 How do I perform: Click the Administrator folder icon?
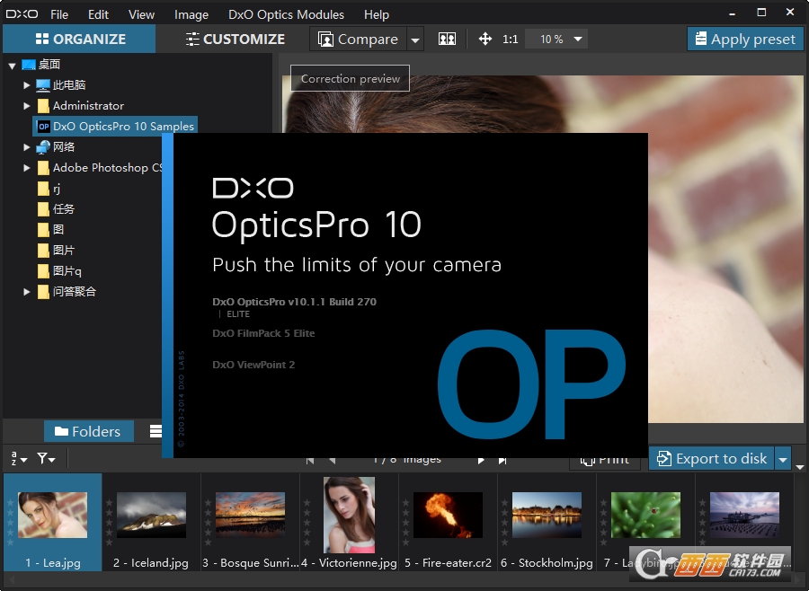point(43,106)
